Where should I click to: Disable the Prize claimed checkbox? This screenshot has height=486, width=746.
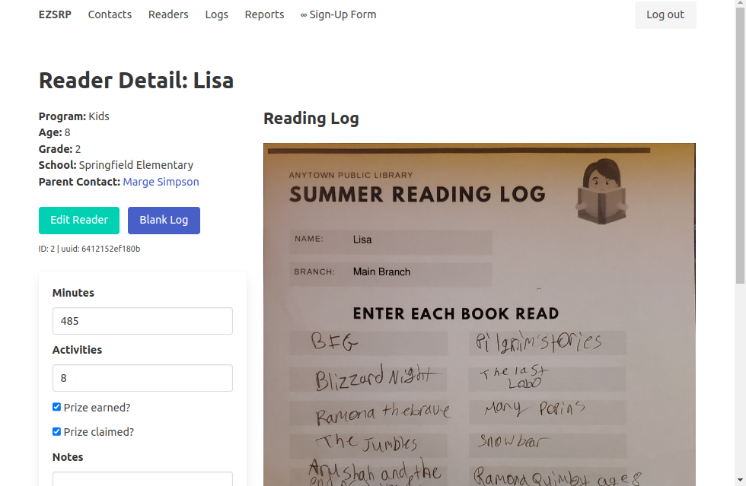(x=56, y=431)
